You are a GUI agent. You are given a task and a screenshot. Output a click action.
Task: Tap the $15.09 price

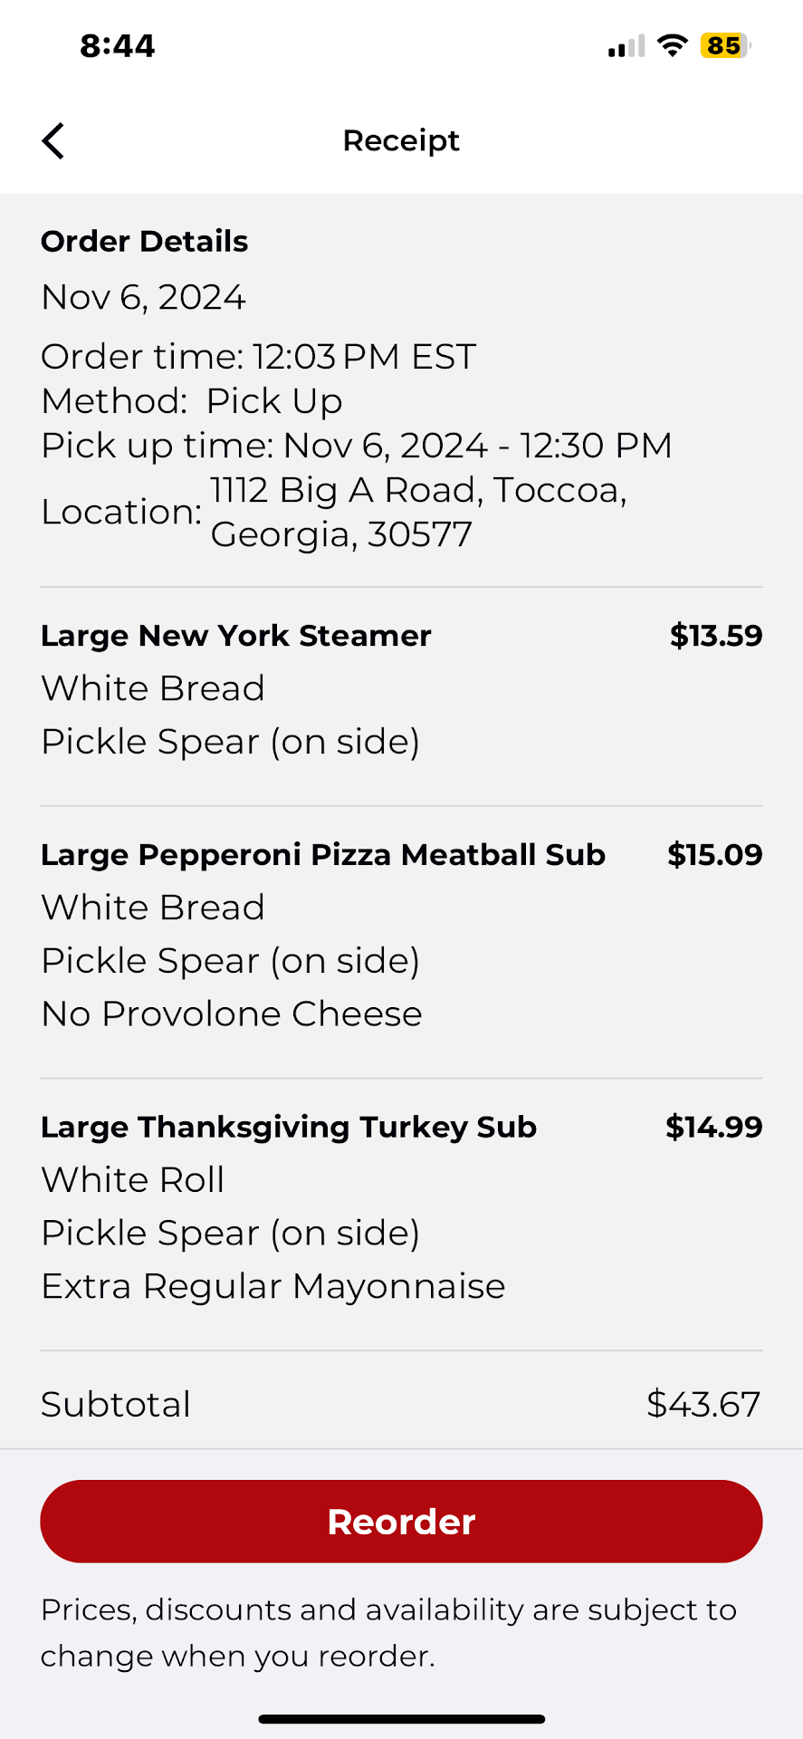[714, 855]
